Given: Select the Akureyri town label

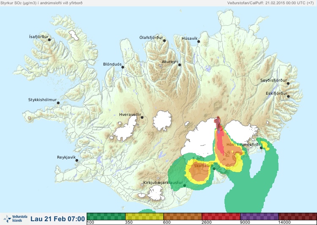Looking at the screenshot, I should point(170,62).
